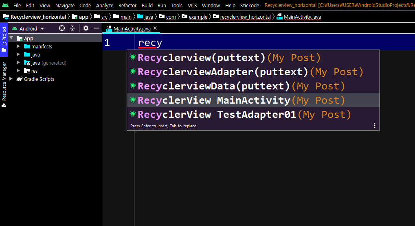Expand the manifests folder
Screen dimensions: 415x226
(x=18, y=46)
